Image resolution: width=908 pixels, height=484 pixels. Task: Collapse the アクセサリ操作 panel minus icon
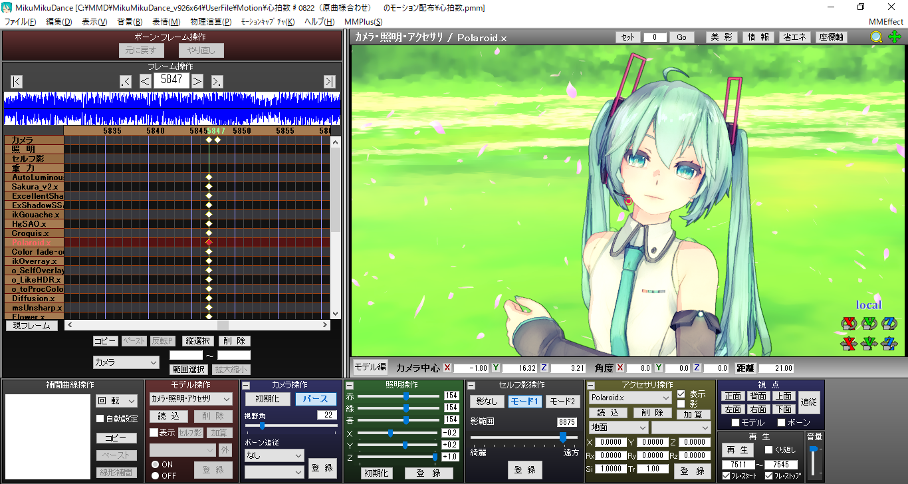[x=591, y=385]
